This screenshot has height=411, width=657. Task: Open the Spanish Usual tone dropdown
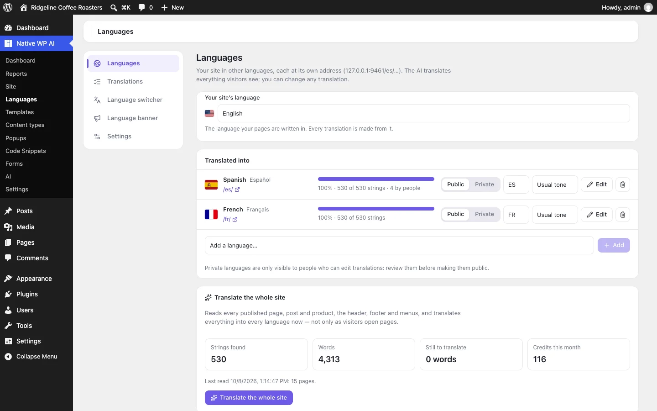coord(555,184)
